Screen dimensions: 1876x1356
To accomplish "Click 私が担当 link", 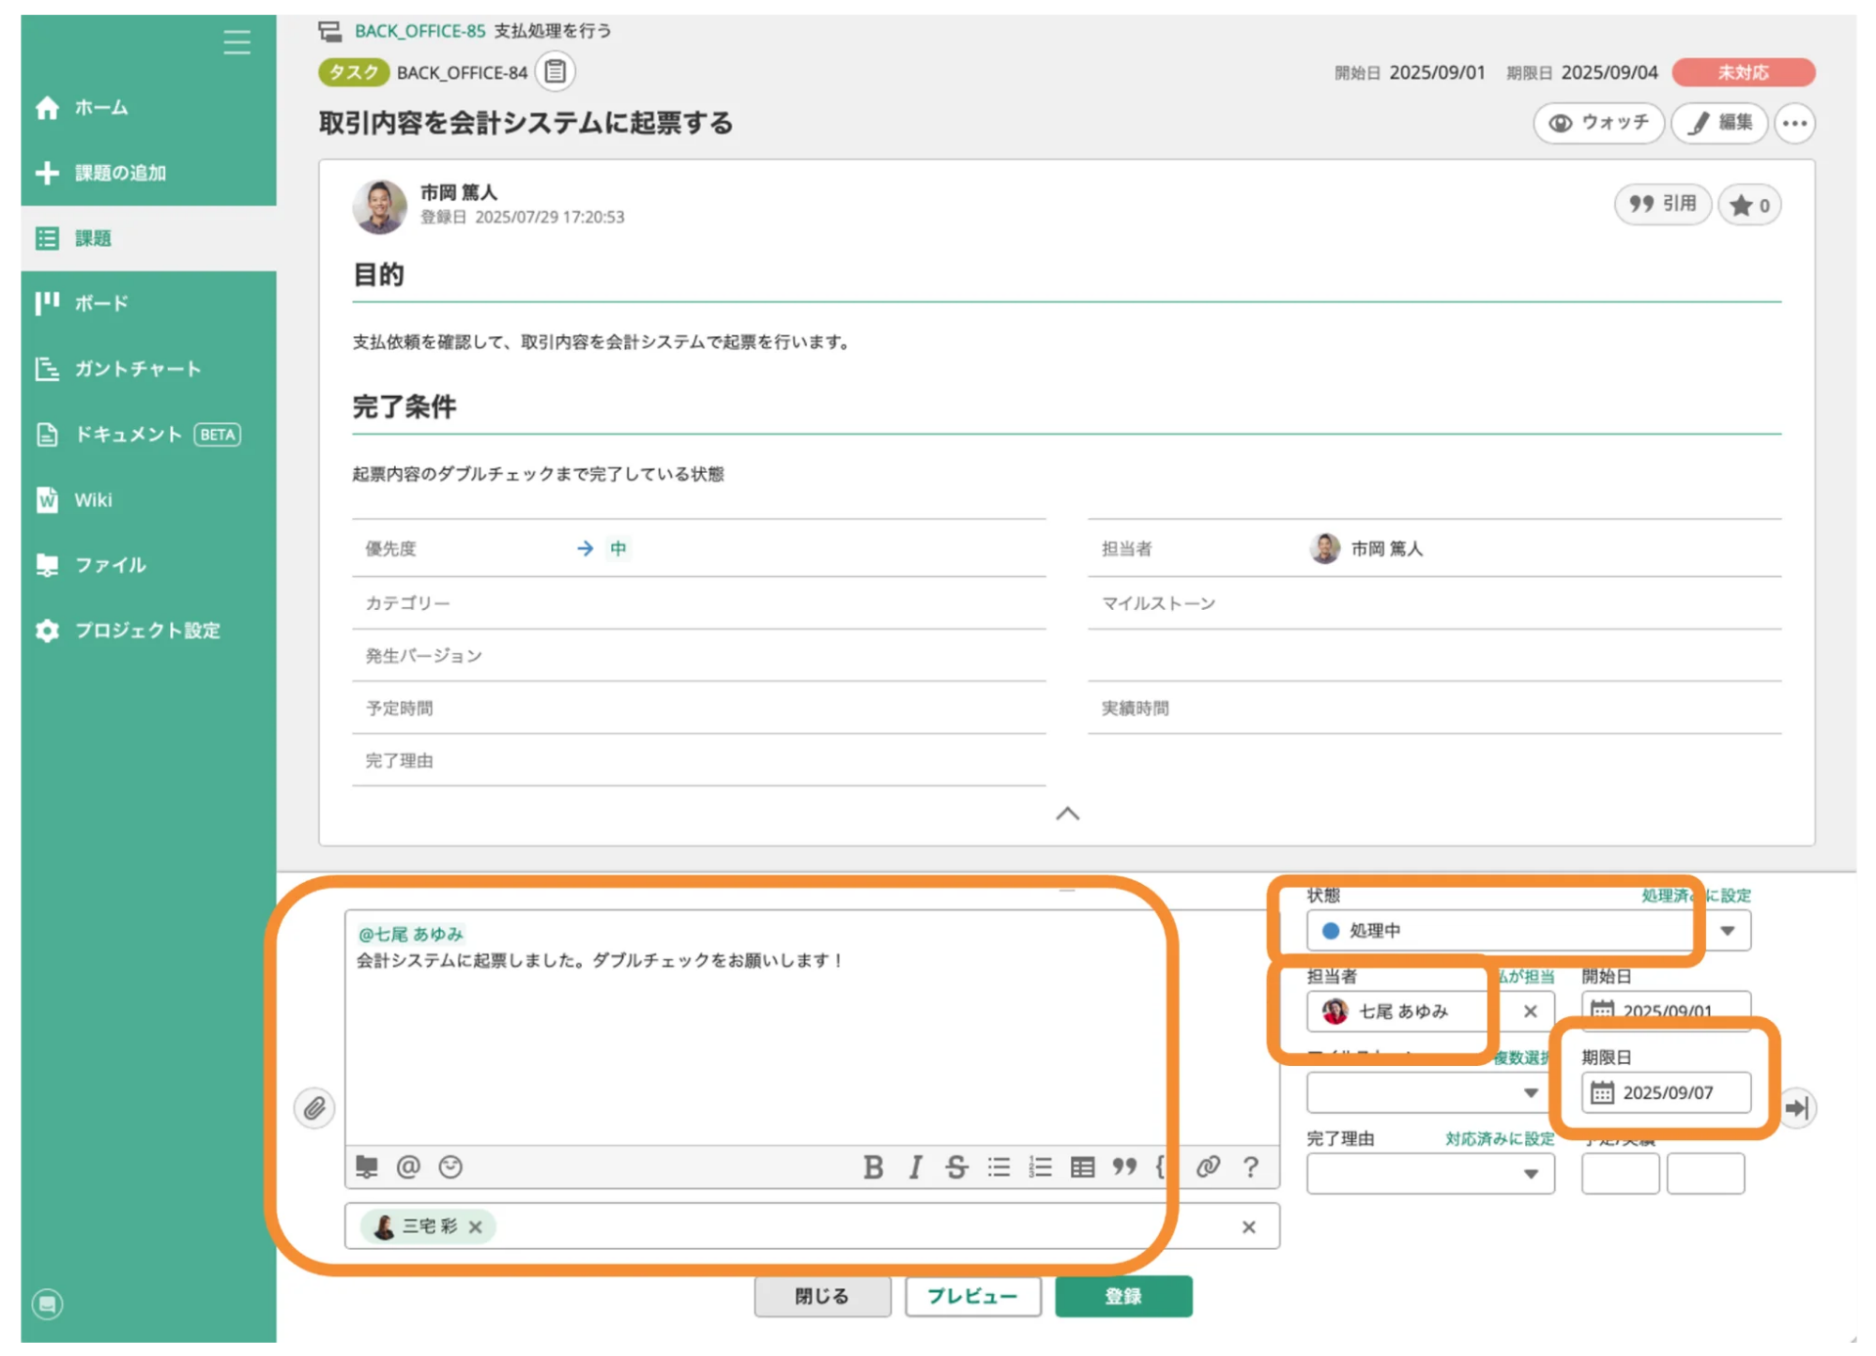I will coord(1526,976).
